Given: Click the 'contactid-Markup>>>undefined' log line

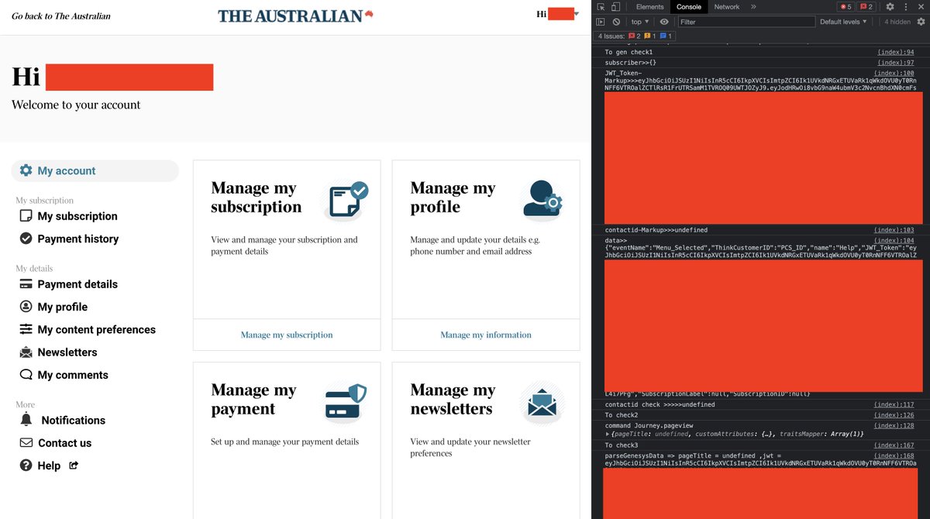Looking at the screenshot, I should pos(656,230).
